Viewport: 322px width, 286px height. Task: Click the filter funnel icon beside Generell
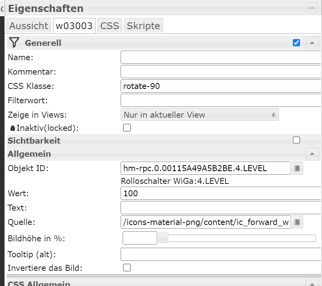(14, 42)
